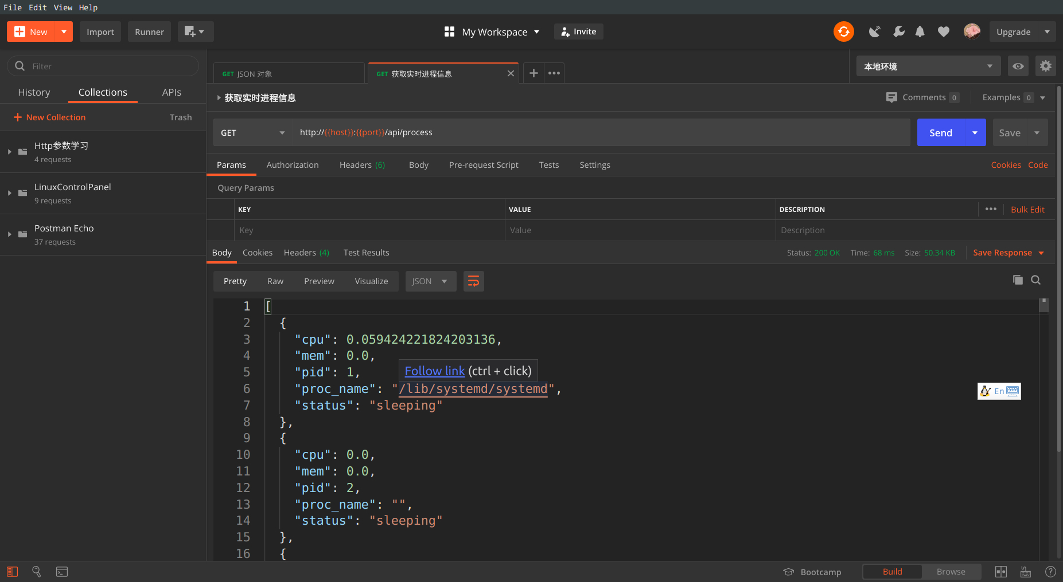Open the GET method dropdown
This screenshot has height=582, width=1063.
pyautogui.click(x=252, y=133)
